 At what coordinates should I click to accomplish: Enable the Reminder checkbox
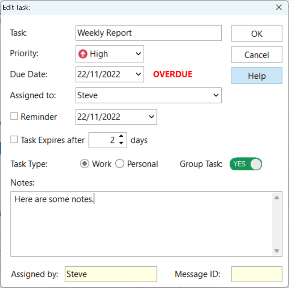click(14, 116)
